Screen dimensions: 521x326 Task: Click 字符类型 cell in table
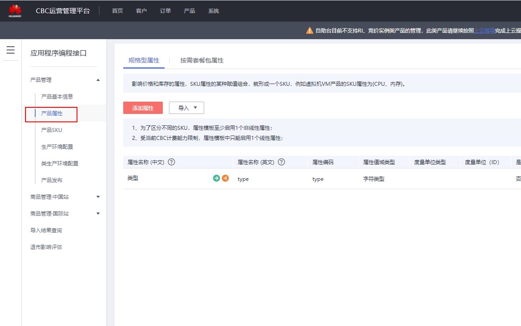tap(374, 179)
